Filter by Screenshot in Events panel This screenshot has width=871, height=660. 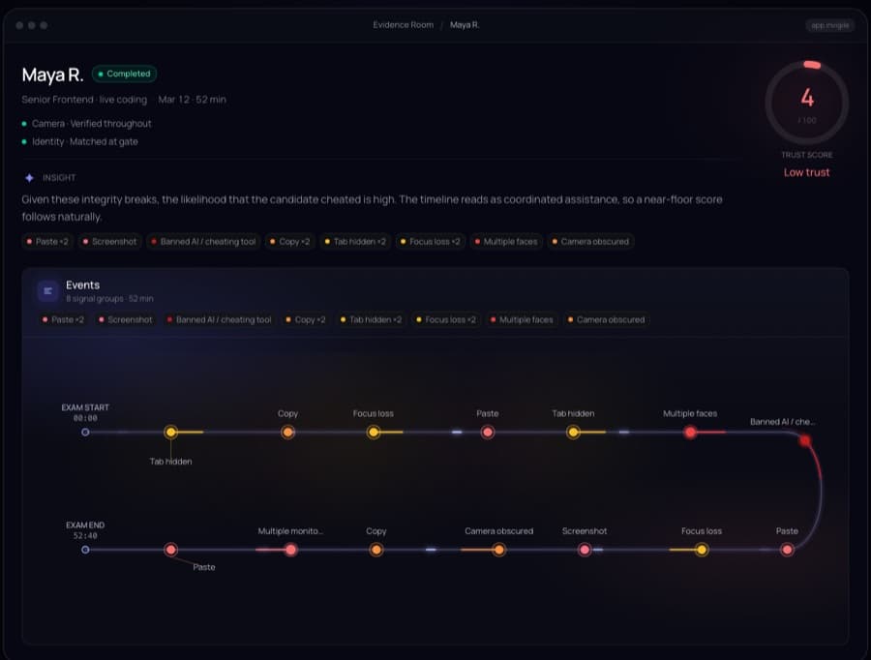125,320
